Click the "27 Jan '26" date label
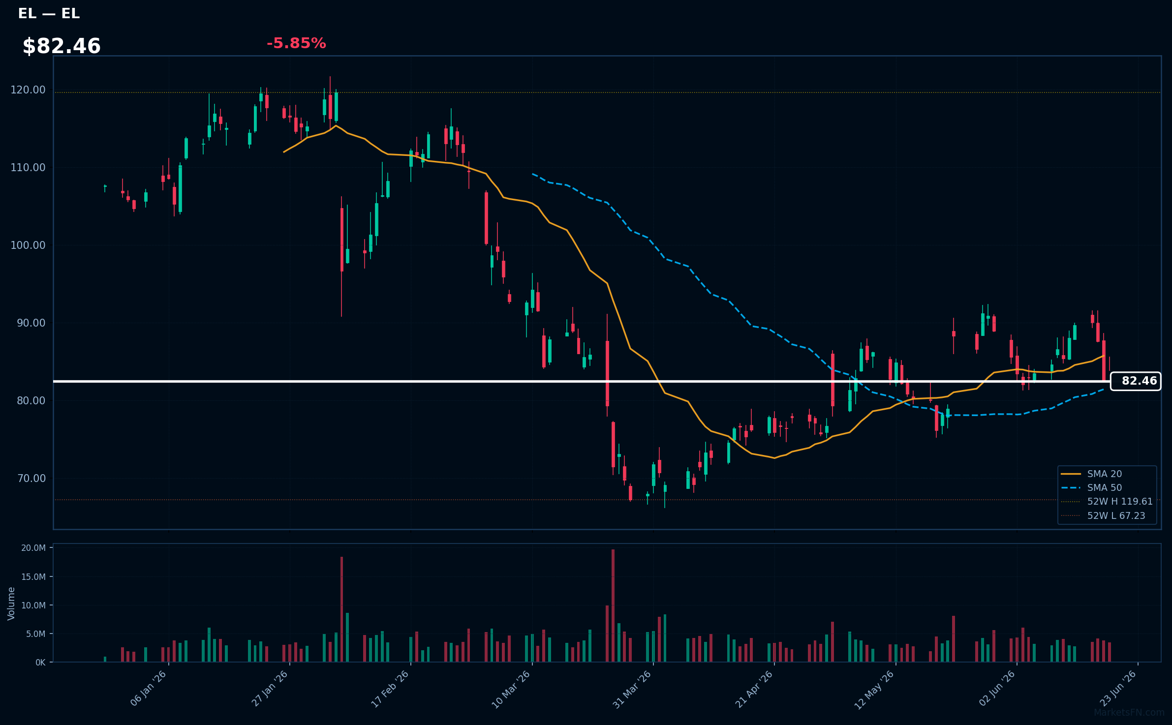 pos(270,688)
